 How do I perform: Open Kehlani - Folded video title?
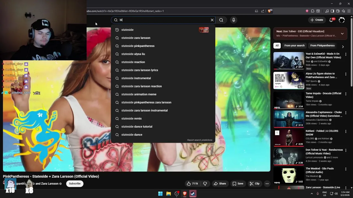click(x=322, y=133)
